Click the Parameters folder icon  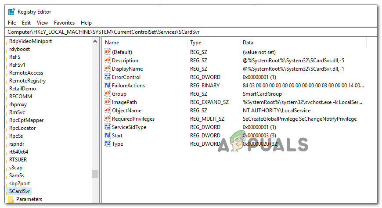click(x=11, y=199)
